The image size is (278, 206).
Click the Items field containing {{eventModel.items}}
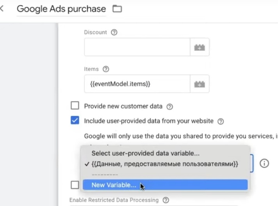[x=137, y=84]
